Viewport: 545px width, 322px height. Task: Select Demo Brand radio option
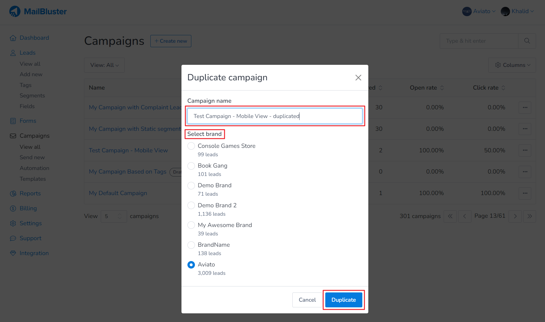pyautogui.click(x=191, y=185)
